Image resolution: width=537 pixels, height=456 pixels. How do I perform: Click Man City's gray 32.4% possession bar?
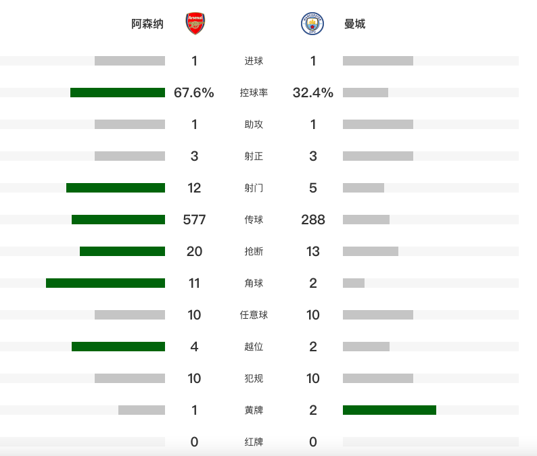[365, 93]
